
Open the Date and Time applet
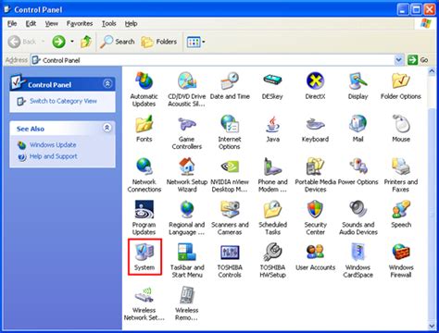click(230, 86)
